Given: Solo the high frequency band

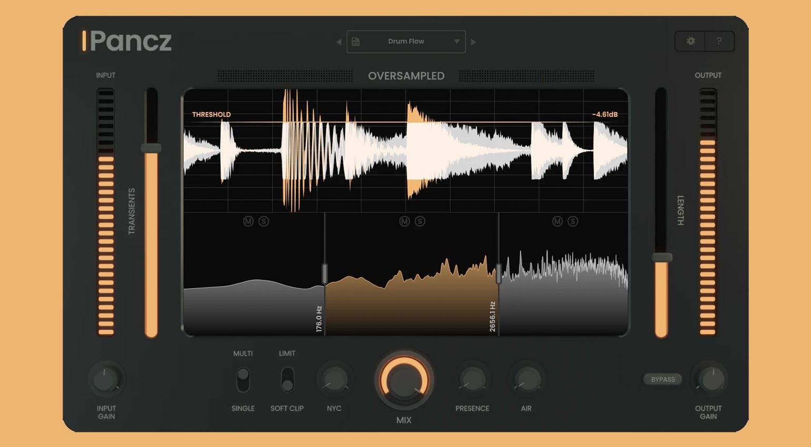Looking at the screenshot, I should coord(573,221).
